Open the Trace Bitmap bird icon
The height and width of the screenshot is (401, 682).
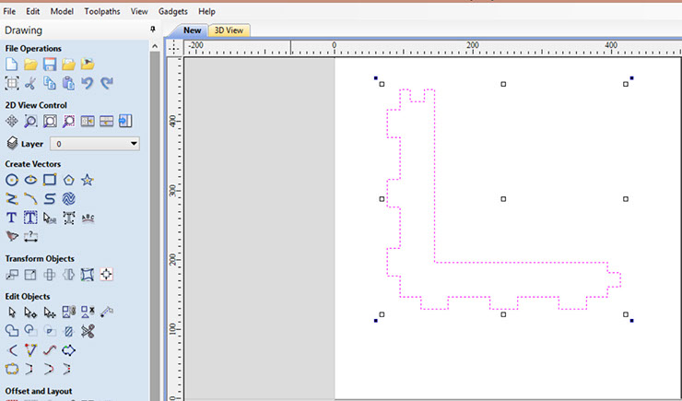pos(12,237)
